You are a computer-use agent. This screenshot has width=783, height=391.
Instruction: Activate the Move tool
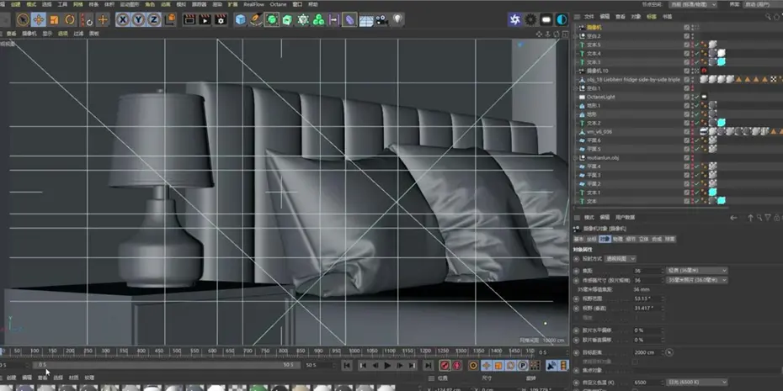39,20
